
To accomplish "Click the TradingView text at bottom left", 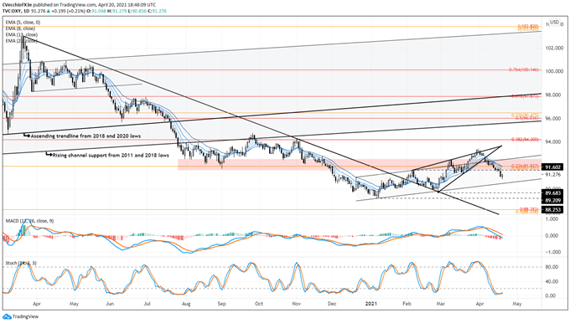I will (x=25, y=317).
